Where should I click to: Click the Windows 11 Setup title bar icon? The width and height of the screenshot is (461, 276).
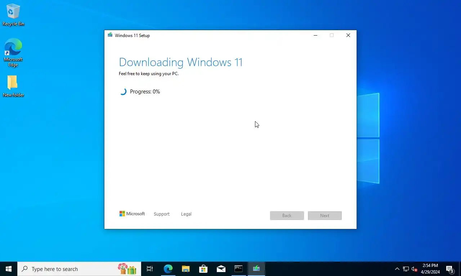[110, 35]
